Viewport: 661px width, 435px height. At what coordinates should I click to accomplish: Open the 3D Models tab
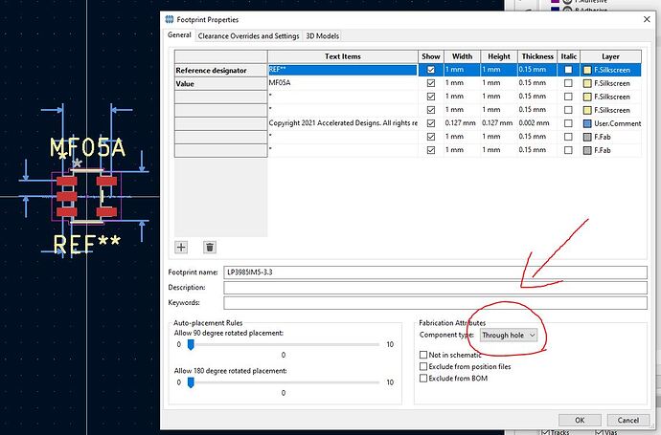tap(323, 36)
